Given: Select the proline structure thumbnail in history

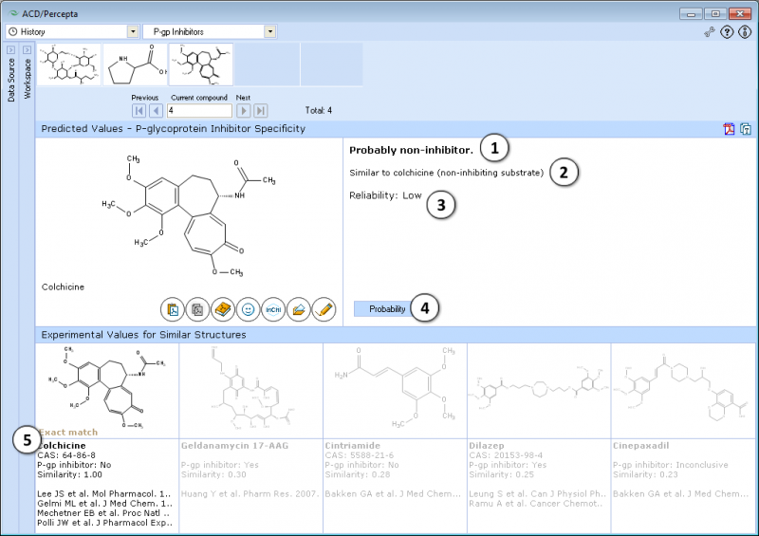Looking at the screenshot, I should click(135, 65).
